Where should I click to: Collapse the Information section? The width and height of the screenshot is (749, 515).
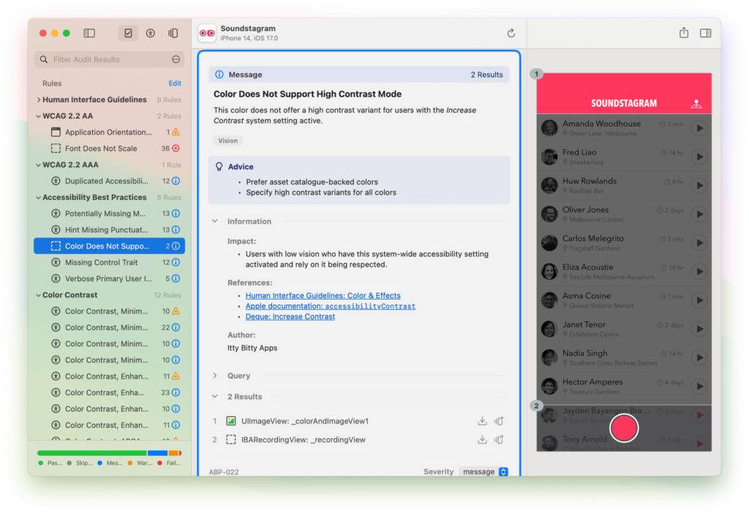coord(215,221)
